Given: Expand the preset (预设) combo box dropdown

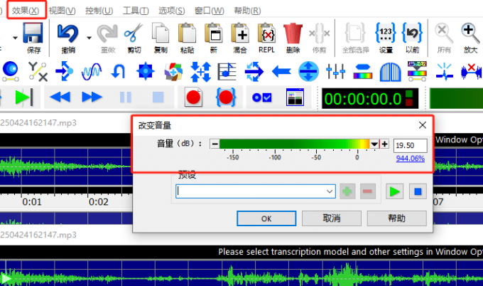Looking at the screenshot, I should point(329,191).
